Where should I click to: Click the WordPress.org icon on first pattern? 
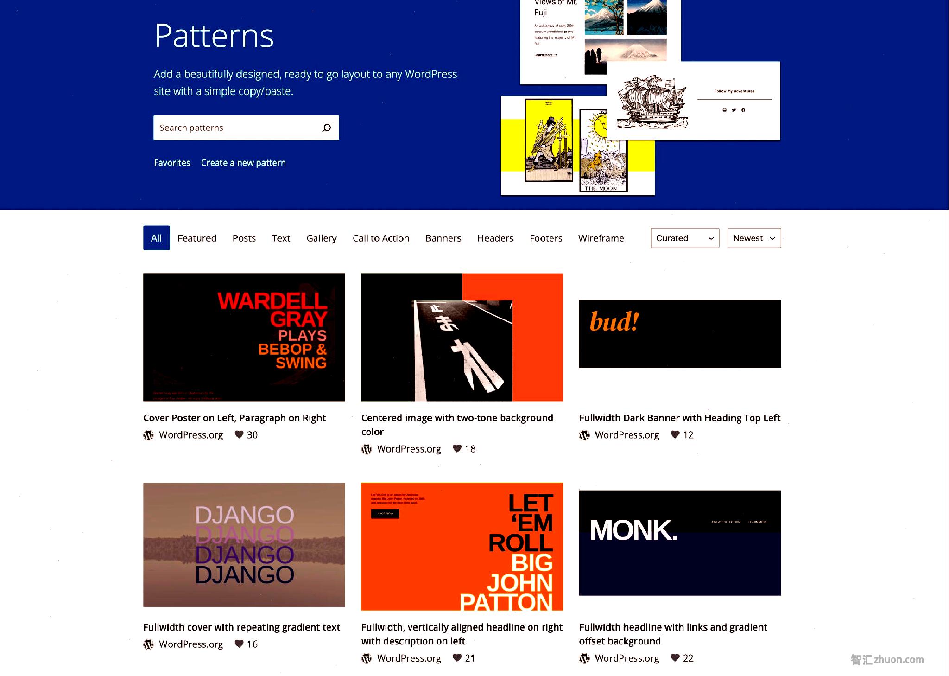149,434
